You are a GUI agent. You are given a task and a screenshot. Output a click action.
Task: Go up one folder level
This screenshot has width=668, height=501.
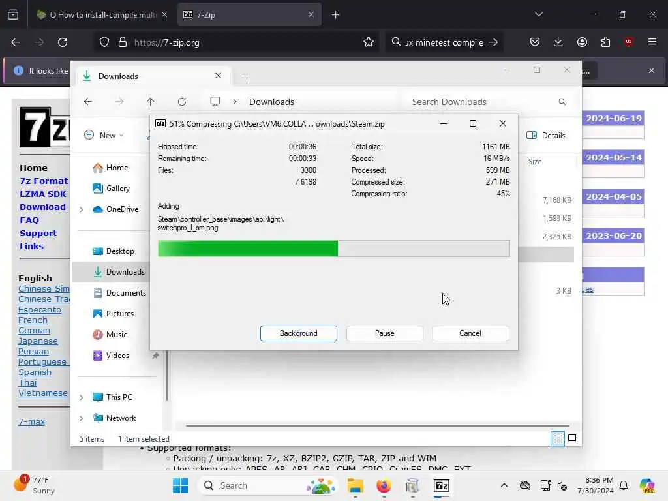pyautogui.click(x=151, y=102)
